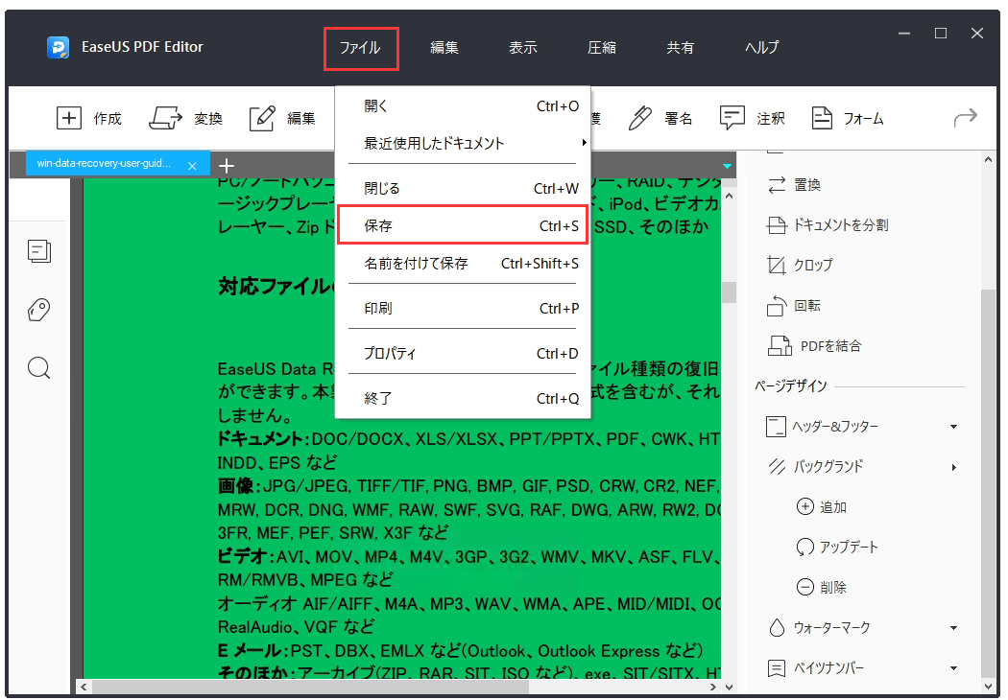
Task: Open the フォーム form tool
Action: (x=848, y=117)
